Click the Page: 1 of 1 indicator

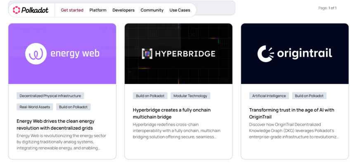(327, 8)
